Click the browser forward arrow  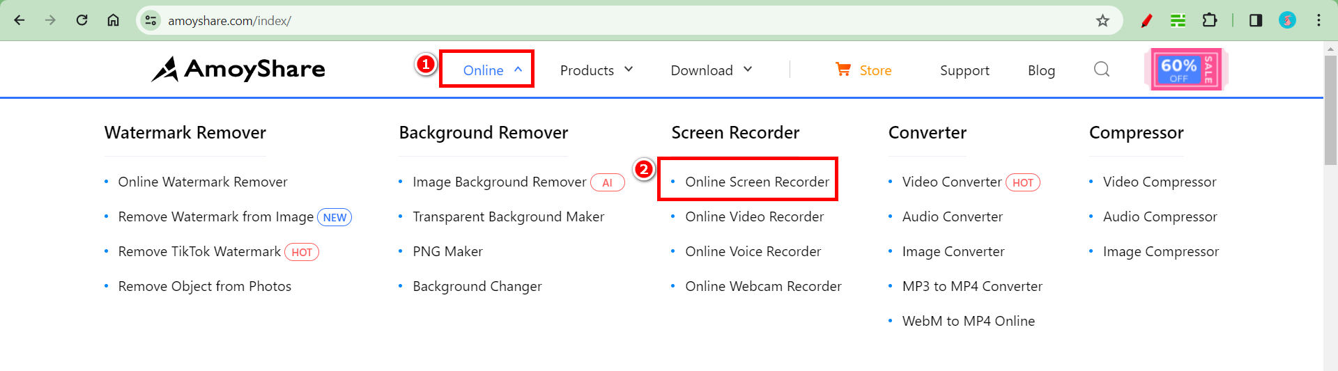coord(50,20)
